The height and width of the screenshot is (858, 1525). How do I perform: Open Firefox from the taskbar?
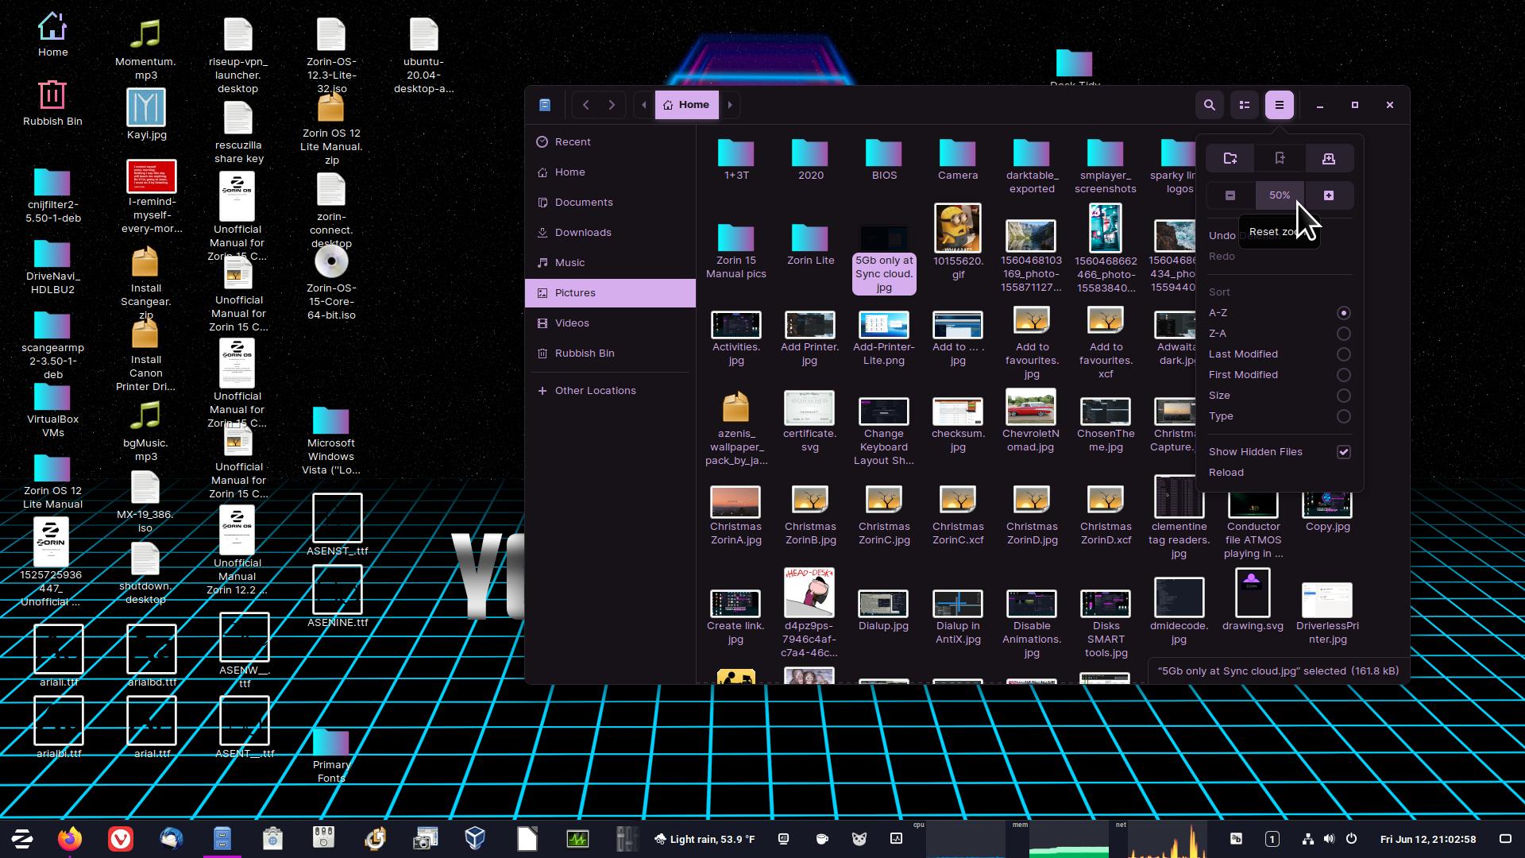70,839
